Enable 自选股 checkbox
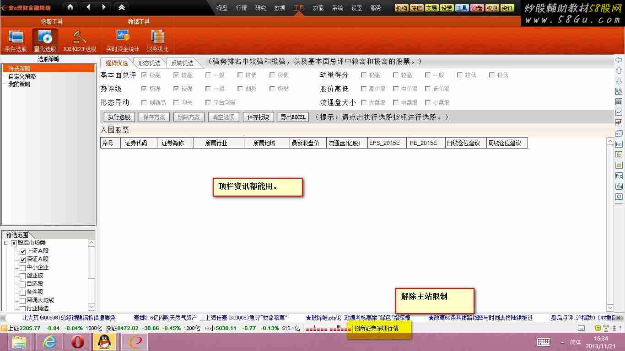Screen dimensions: 625x351 click(22, 284)
